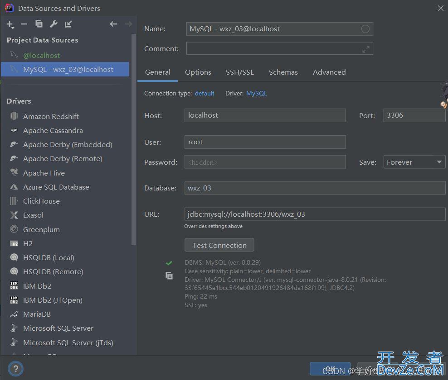This screenshot has height=380, width=448.
Task: Close the Data Sources and Drivers dialog
Action: (x=440, y=8)
